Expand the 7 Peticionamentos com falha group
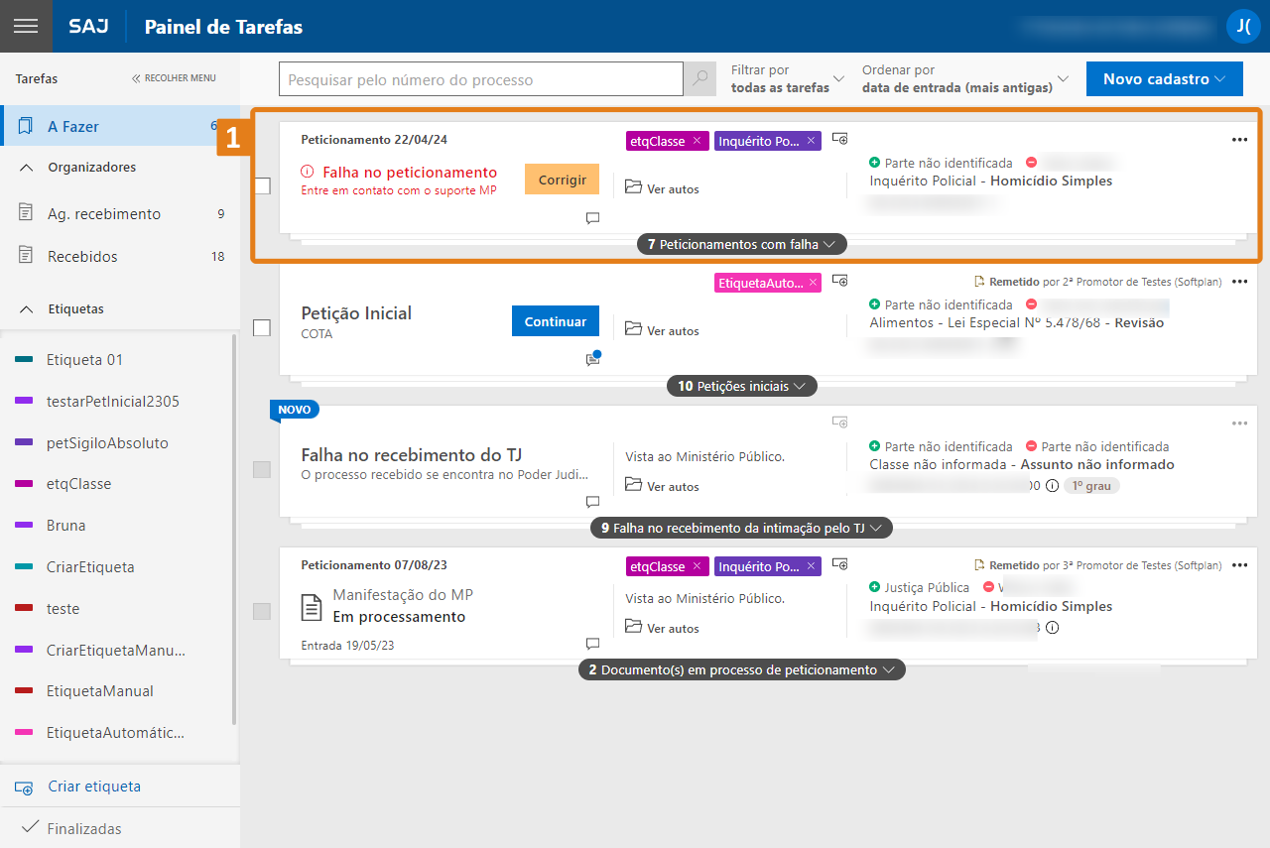The width and height of the screenshot is (1270, 848). tap(742, 244)
